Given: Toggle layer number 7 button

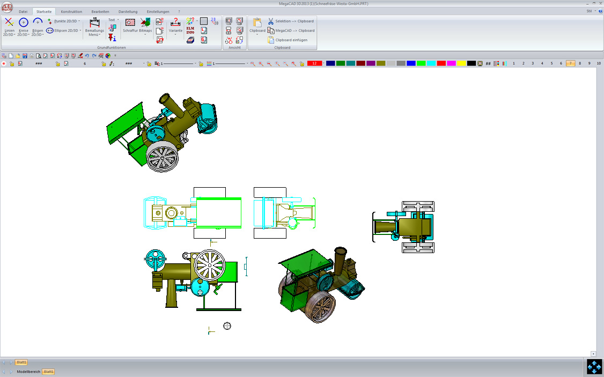Looking at the screenshot, I should (571, 63).
